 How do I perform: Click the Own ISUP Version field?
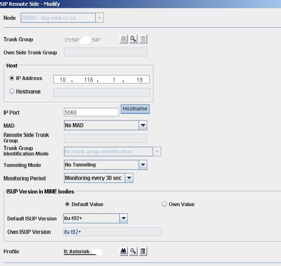point(112,232)
